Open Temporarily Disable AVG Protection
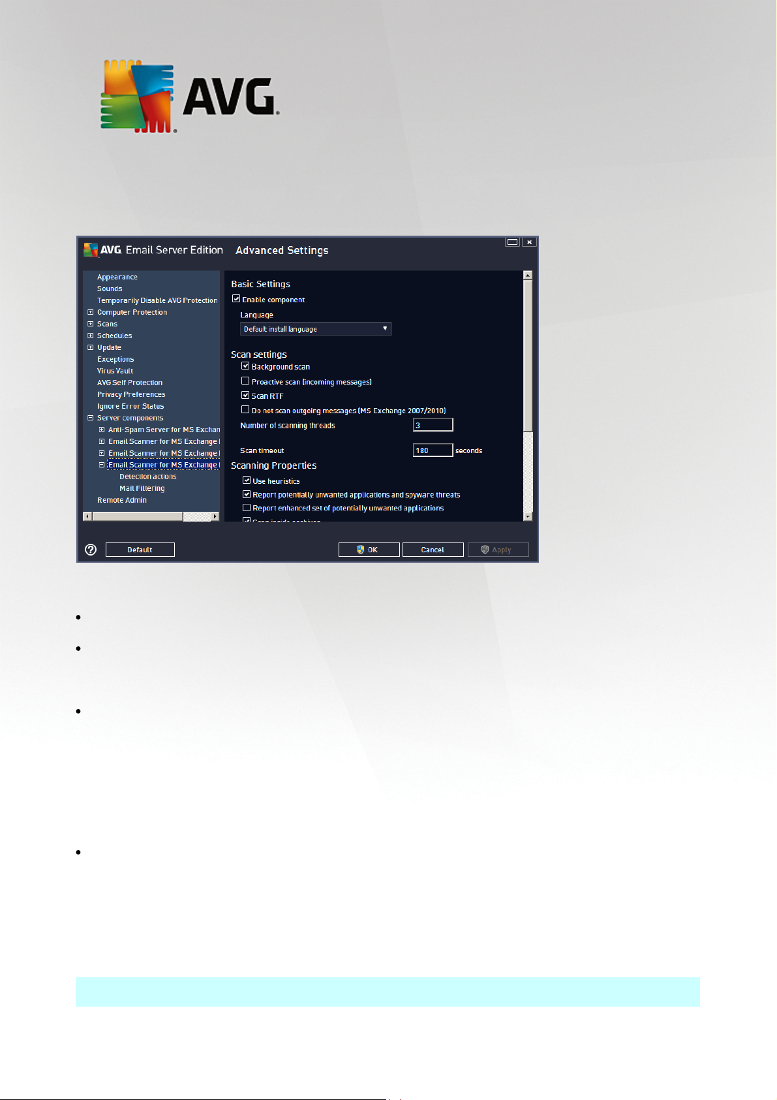Image resolution: width=777 pixels, height=1100 pixels. (x=157, y=300)
